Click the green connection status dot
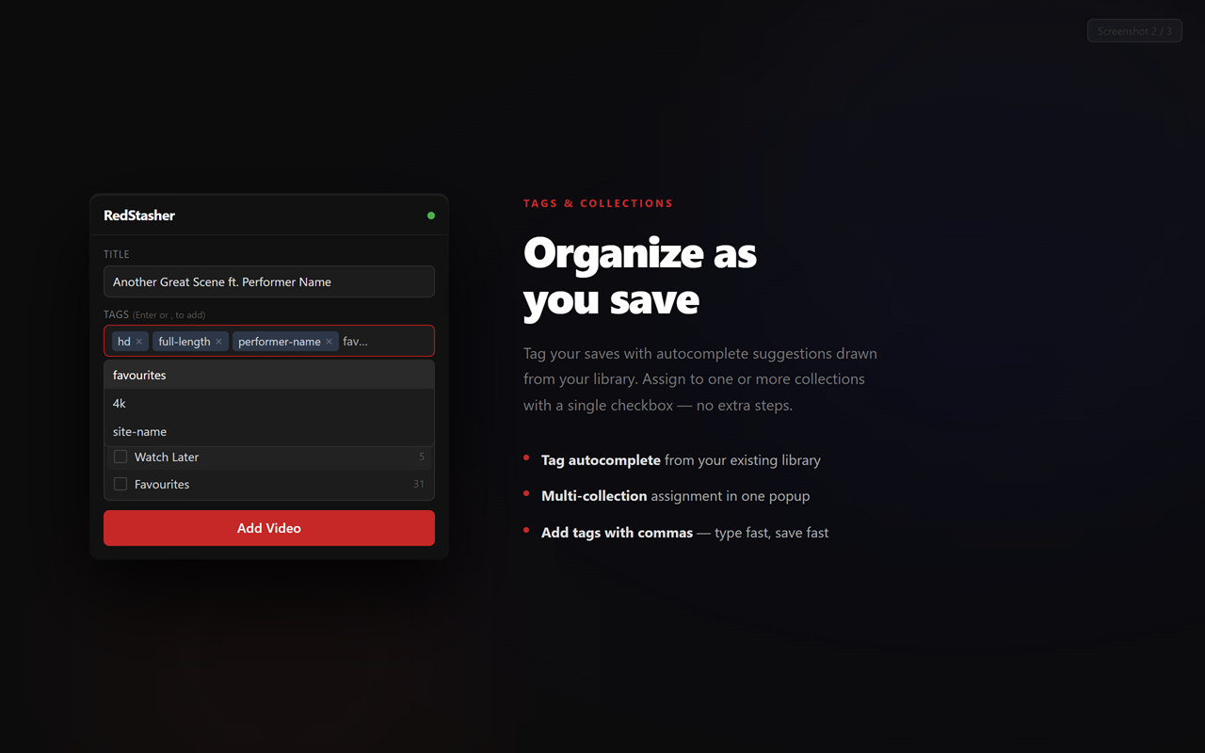The image size is (1205, 753). pyautogui.click(x=431, y=216)
